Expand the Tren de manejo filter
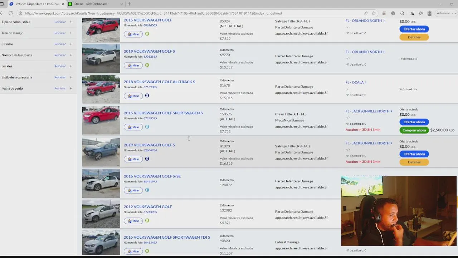Viewport: 458px width, 258px height. (x=71, y=33)
